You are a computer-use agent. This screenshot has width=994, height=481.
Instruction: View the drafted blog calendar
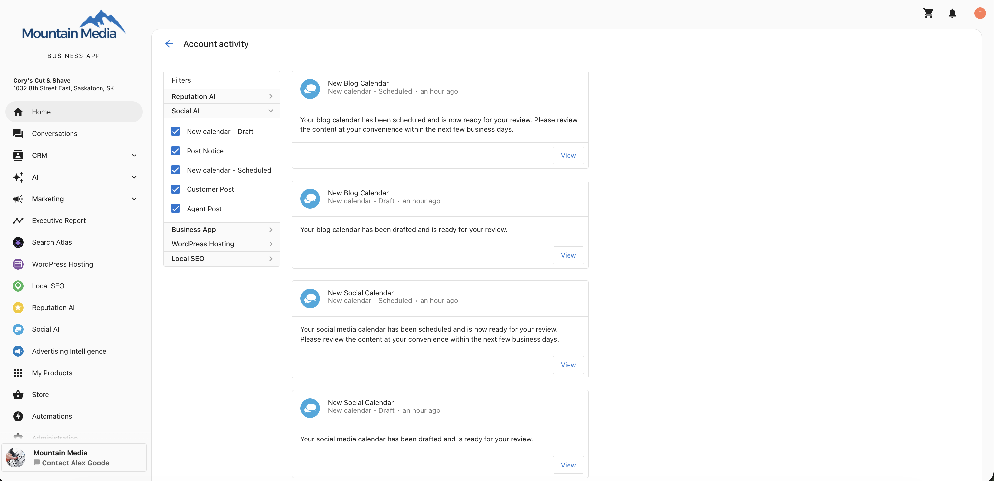tap(568, 255)
